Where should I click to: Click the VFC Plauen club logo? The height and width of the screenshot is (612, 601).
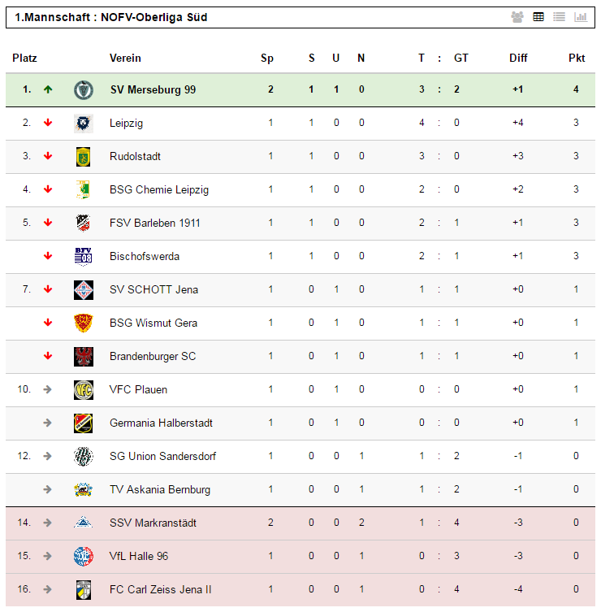84,390
